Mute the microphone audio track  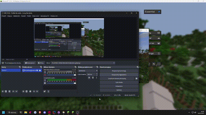(45, 75)
